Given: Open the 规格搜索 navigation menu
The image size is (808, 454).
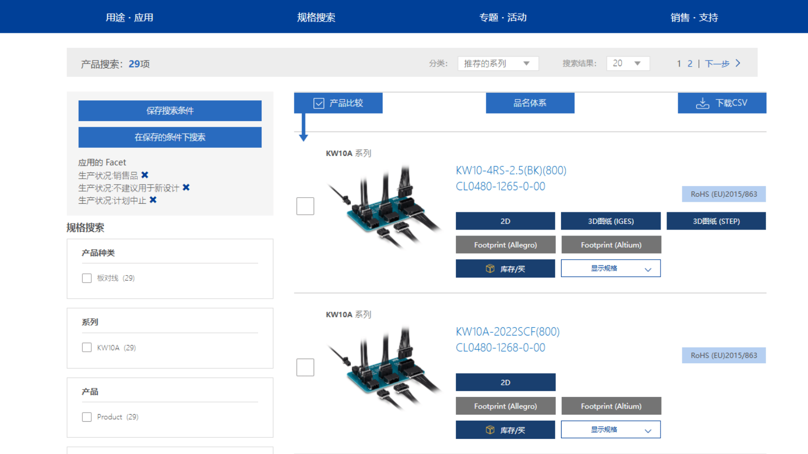Looking at the screenshot, I should point(316,17).
